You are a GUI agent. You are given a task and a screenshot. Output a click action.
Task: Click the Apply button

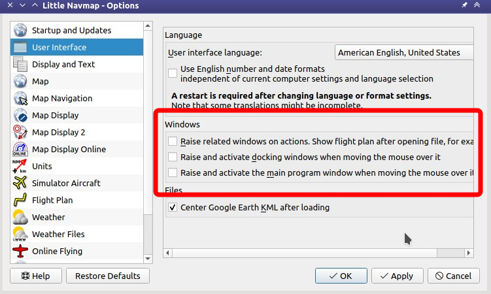pyautogui.click(x=398, y=276)
